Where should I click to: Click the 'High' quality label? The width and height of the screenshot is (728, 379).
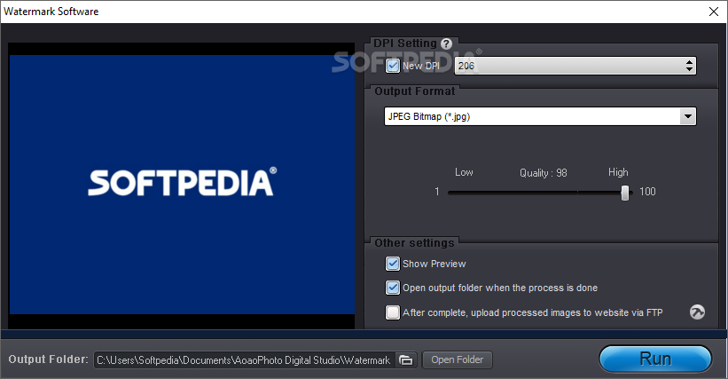618,172
